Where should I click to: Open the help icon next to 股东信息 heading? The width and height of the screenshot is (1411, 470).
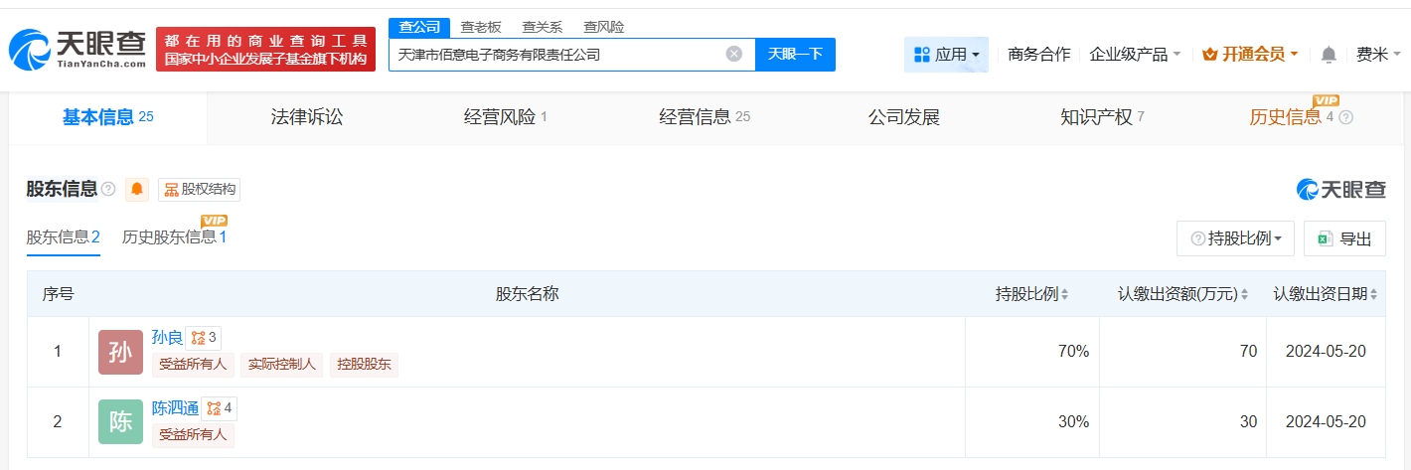click(108, 189)
